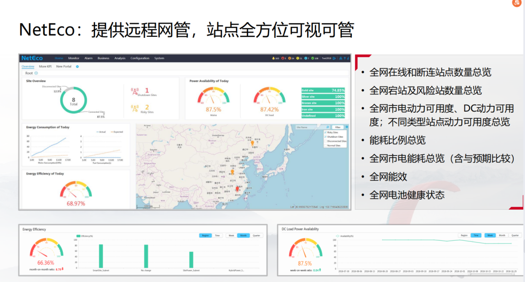Toggle the Efficiency(%) legend entry
This screenshot has height=282, width=525.
pos(85,236)
